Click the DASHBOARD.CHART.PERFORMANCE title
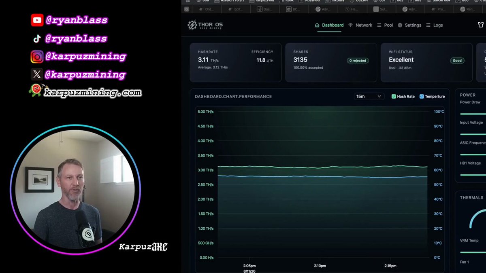This screenshot has height=273, width=486. tap(233, 97)
